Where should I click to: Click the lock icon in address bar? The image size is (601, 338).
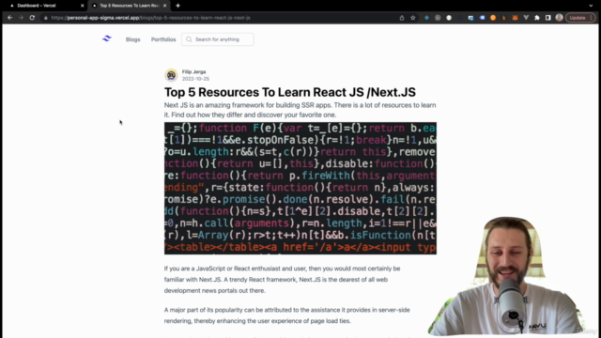coord(46,18)
